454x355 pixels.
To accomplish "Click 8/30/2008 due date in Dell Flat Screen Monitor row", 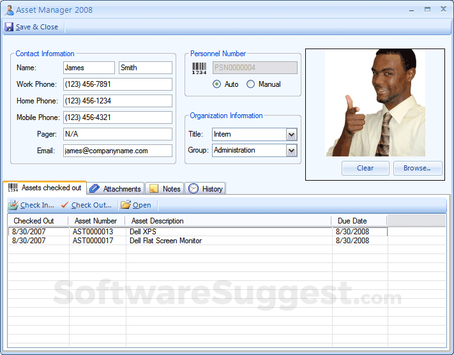I will [x=360, y=241].
